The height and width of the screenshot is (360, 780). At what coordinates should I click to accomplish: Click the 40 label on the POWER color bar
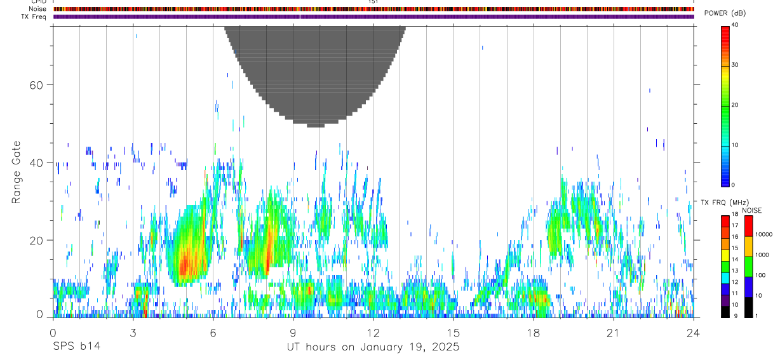(x=736, y=25)
